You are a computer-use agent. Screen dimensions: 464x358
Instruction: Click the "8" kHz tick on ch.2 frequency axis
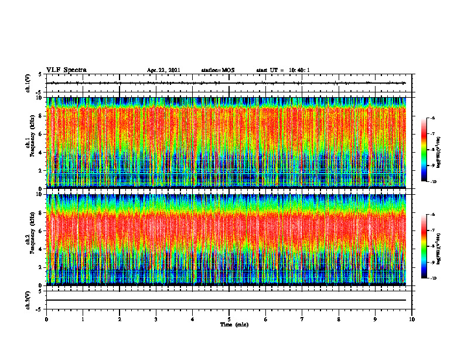pos(41,213)
